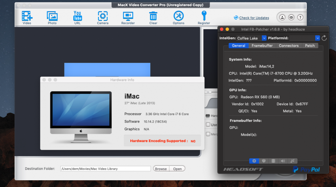Screen dimensions: 336x187
Task: Click the 'iMac14,2' model value
Action: point(266,66)
